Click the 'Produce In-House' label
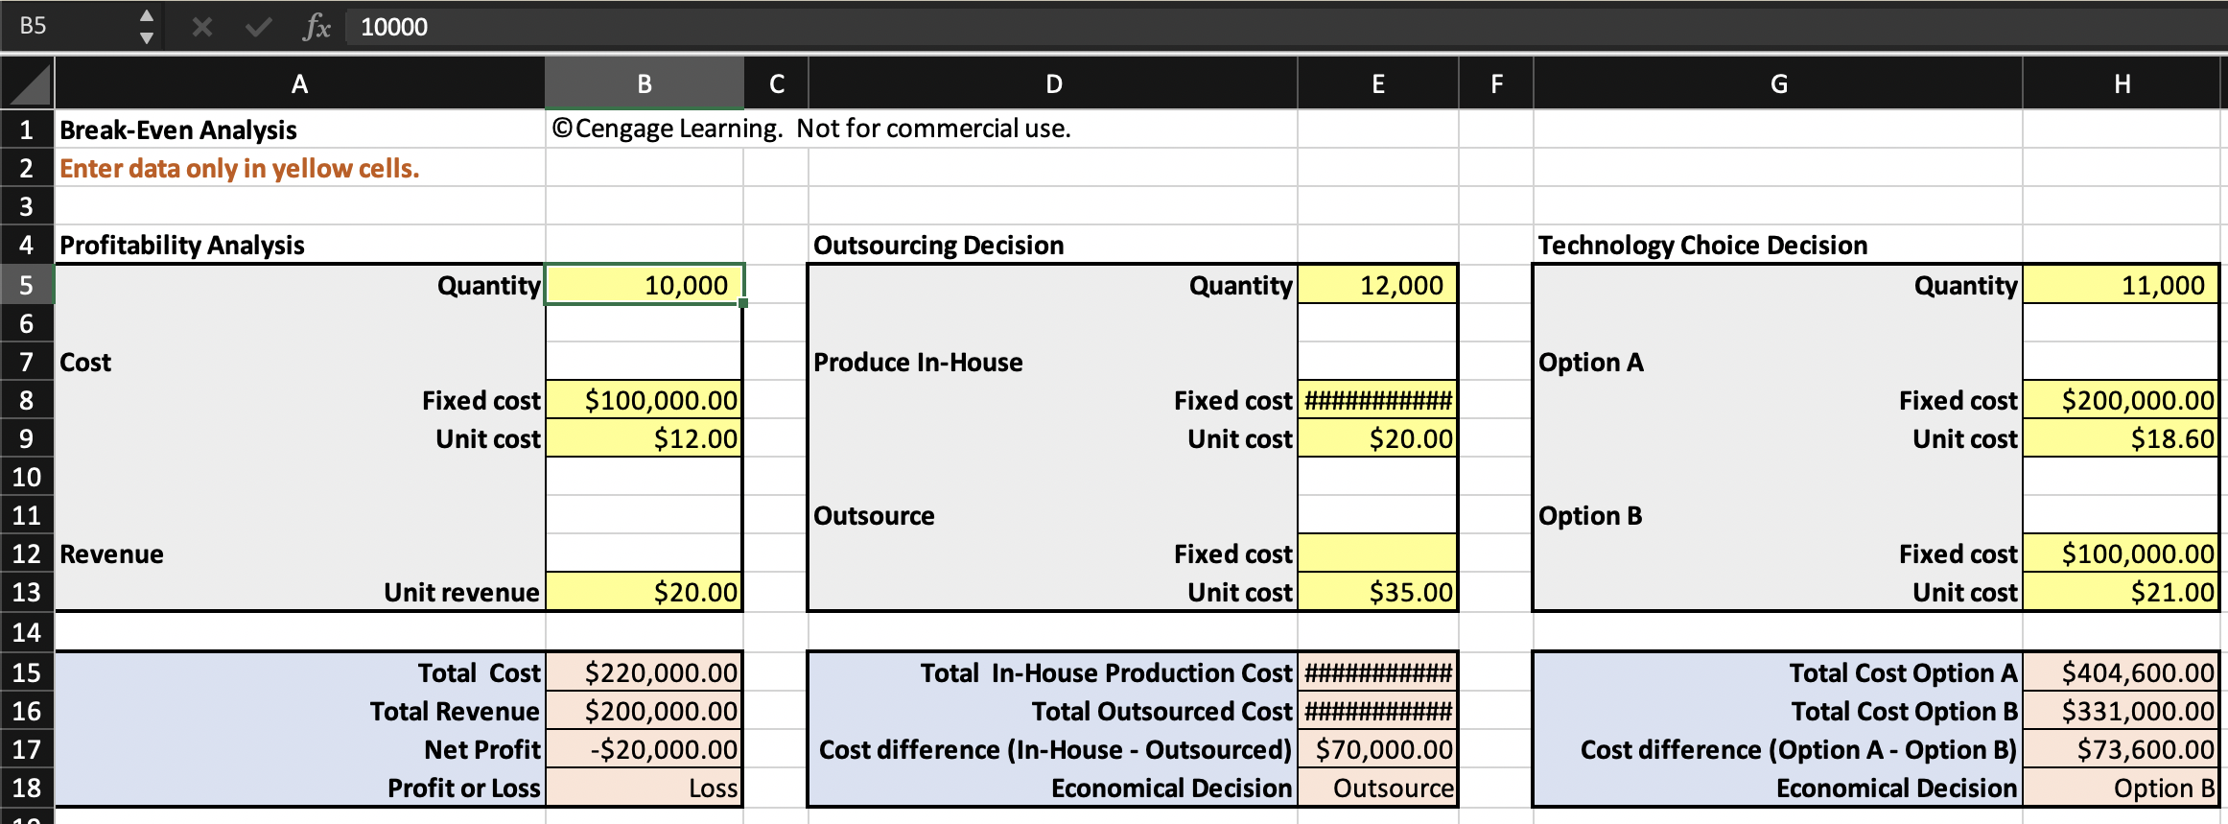This screenshot has height=824, width=2228. (x=918, y=362)
